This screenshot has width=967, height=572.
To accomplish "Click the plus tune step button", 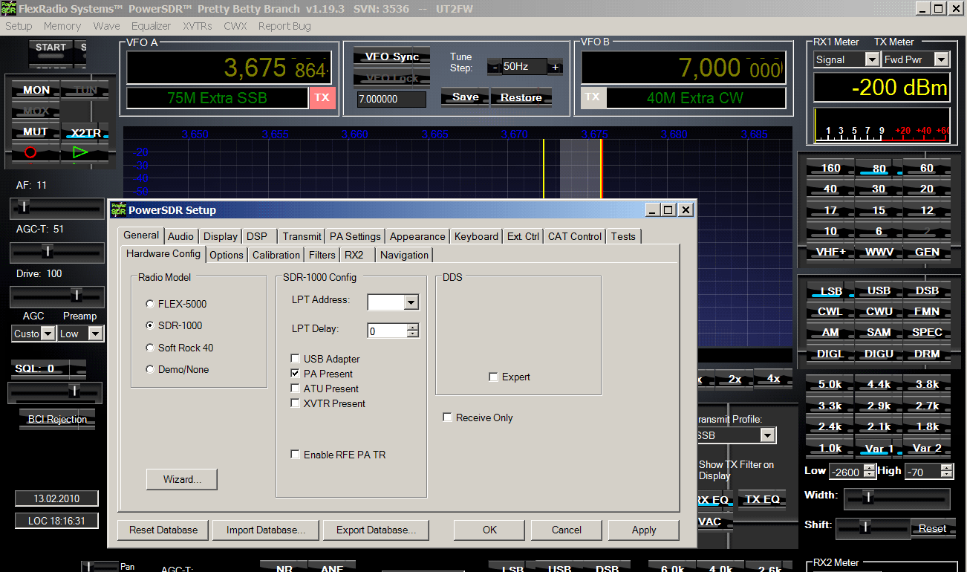I will coord(555,67).
